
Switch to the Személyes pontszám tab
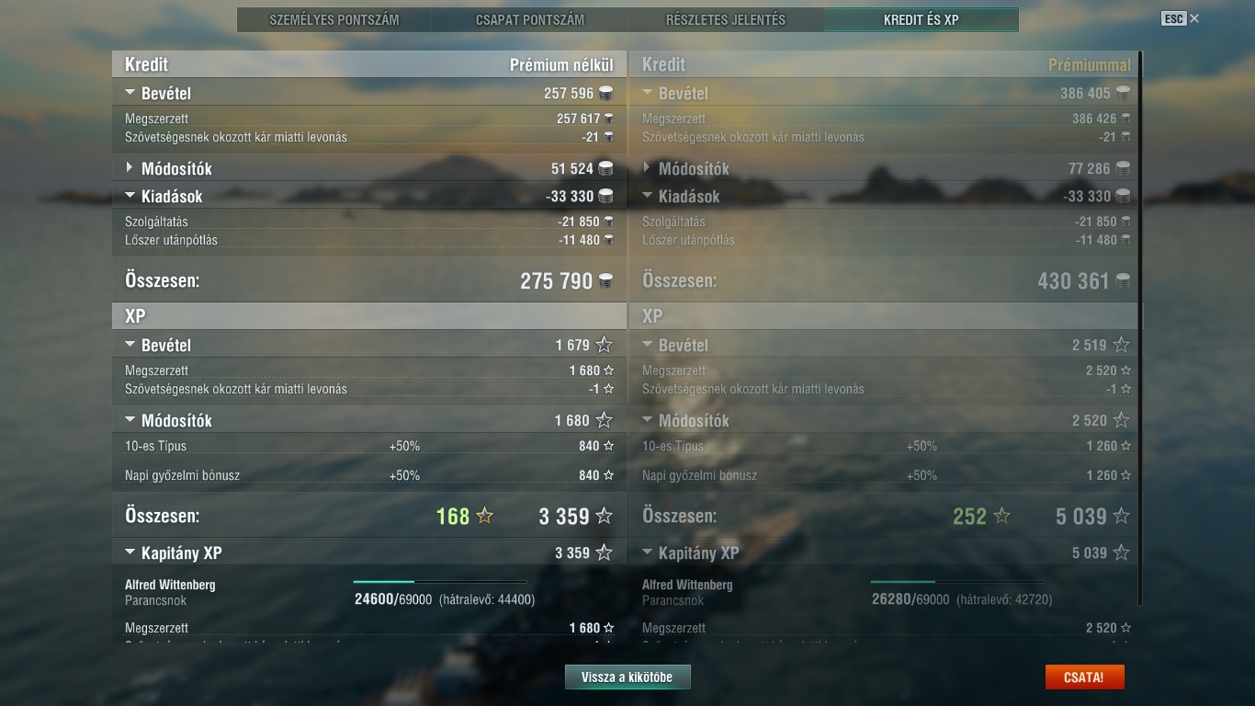click(334, 19)
